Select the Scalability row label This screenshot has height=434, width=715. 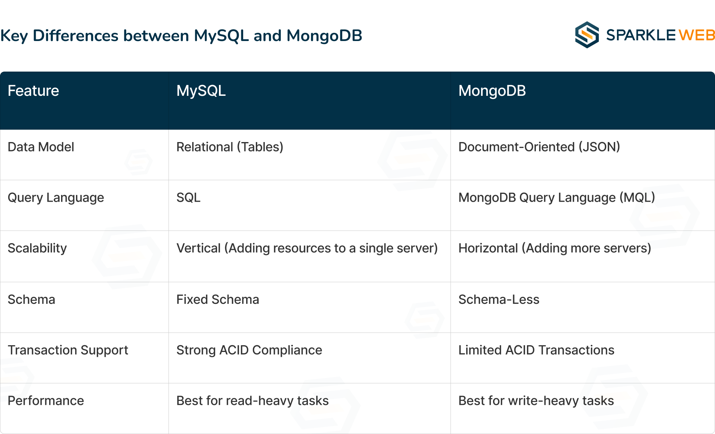tap(37, 248)
